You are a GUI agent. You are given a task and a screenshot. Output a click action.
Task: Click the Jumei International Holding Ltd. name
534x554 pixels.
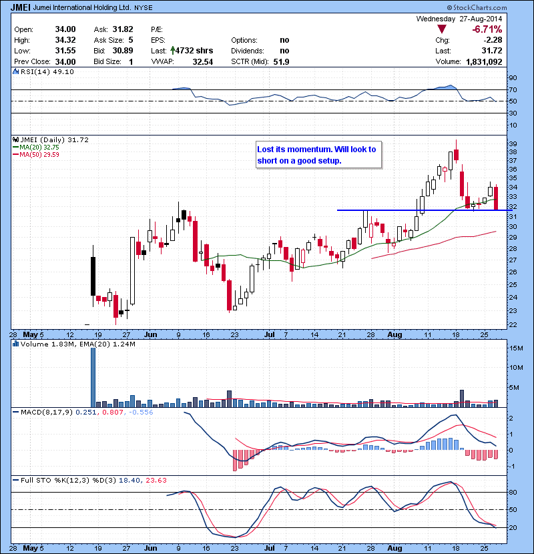coord(82,7)
